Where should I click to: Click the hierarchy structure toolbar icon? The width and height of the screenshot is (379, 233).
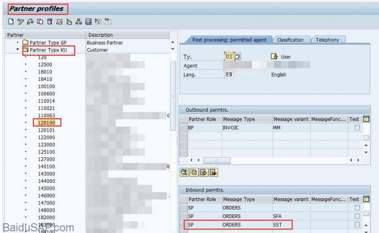(78, 22)
